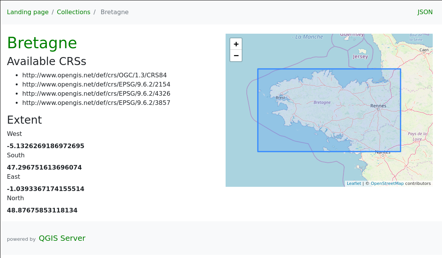The height and width of the screenshot is (258, 442).
Task: Click the Bretagne breadcrumb item
Action: coord(114,12)
